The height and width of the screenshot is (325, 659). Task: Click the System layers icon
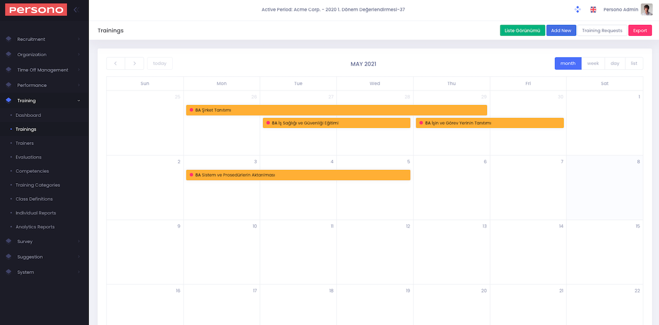coord(8,272)
